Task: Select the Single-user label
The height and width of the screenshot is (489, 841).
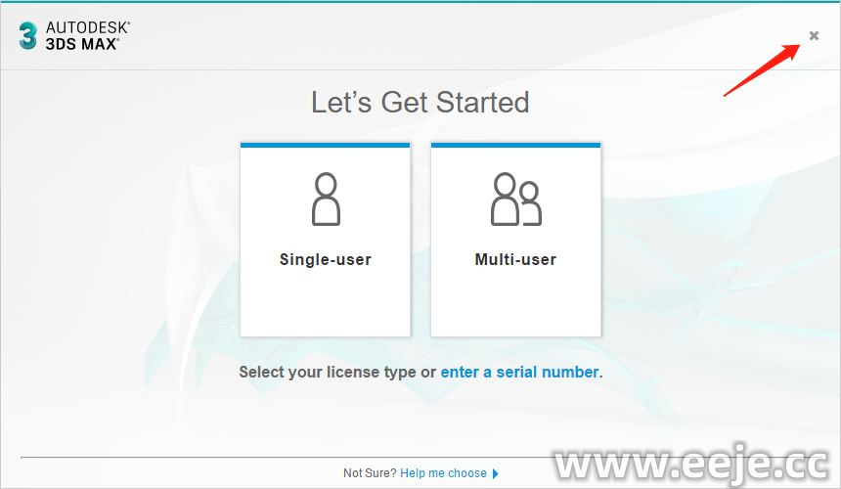Action: click(x=326, y=260)
